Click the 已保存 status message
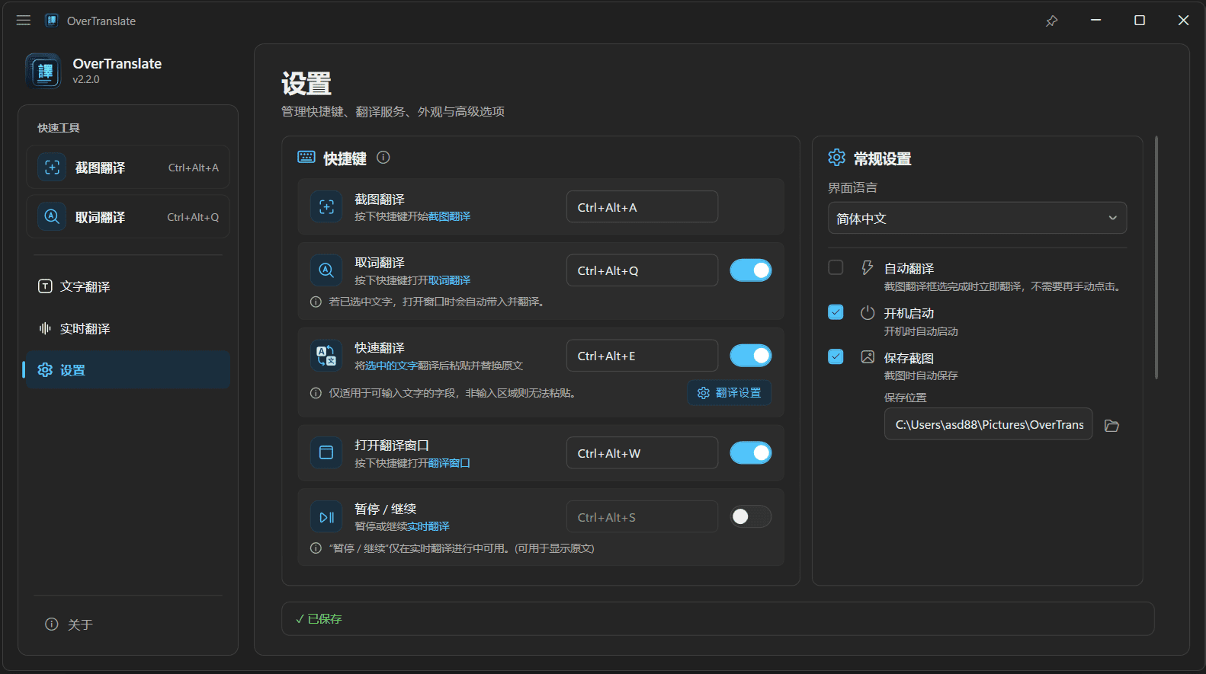 (x=319, y=619)
